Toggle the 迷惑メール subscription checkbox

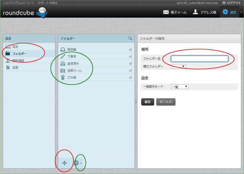pyautogui.click(x=130, y=70)
